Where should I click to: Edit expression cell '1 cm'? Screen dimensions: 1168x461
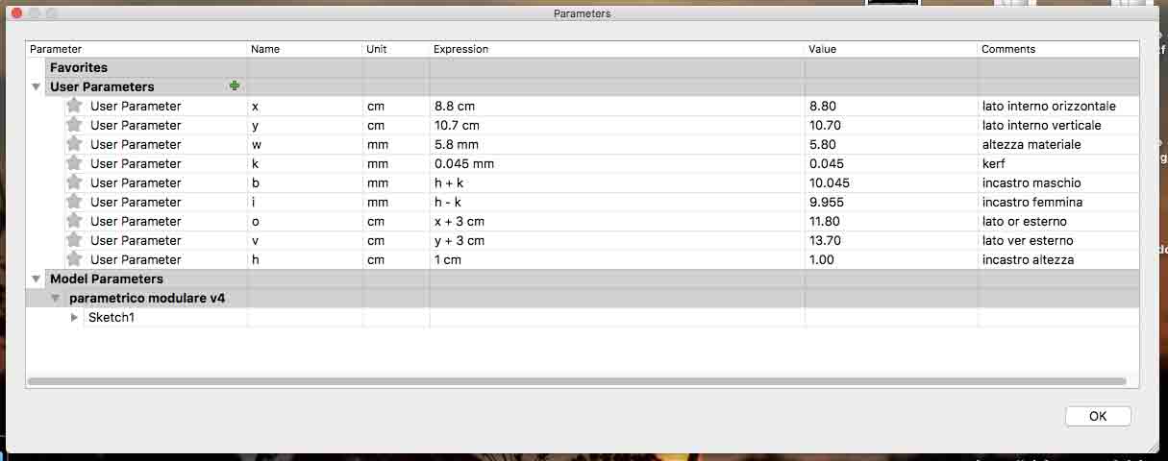(x=616, y=259)
